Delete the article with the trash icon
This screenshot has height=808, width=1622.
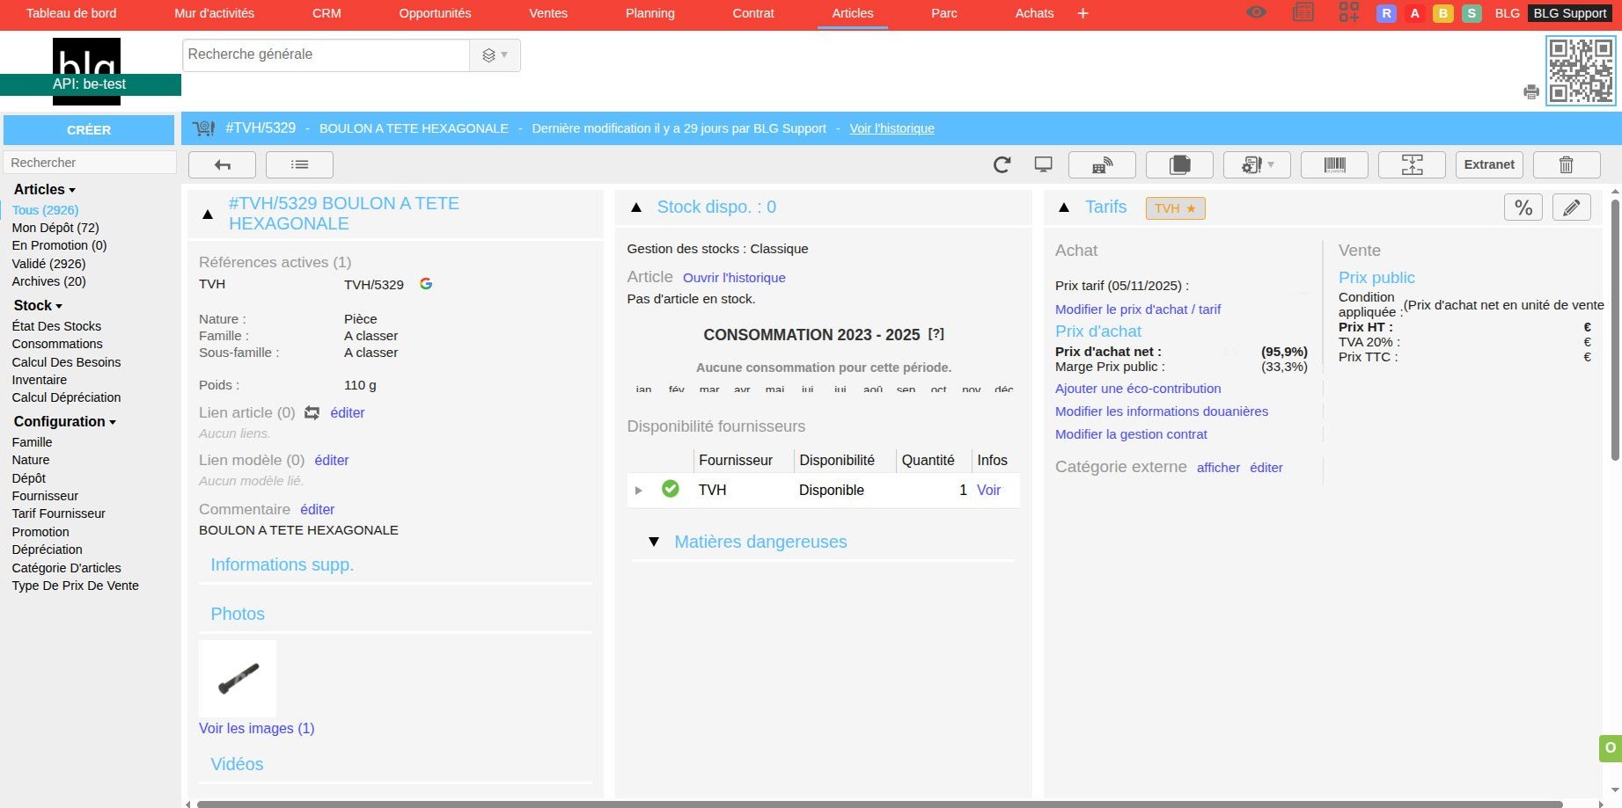pyautogui.click(x=1566, y=164)
